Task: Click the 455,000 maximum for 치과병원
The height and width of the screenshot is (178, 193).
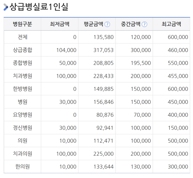Action: pyautogui.click(x=178, y=76)
